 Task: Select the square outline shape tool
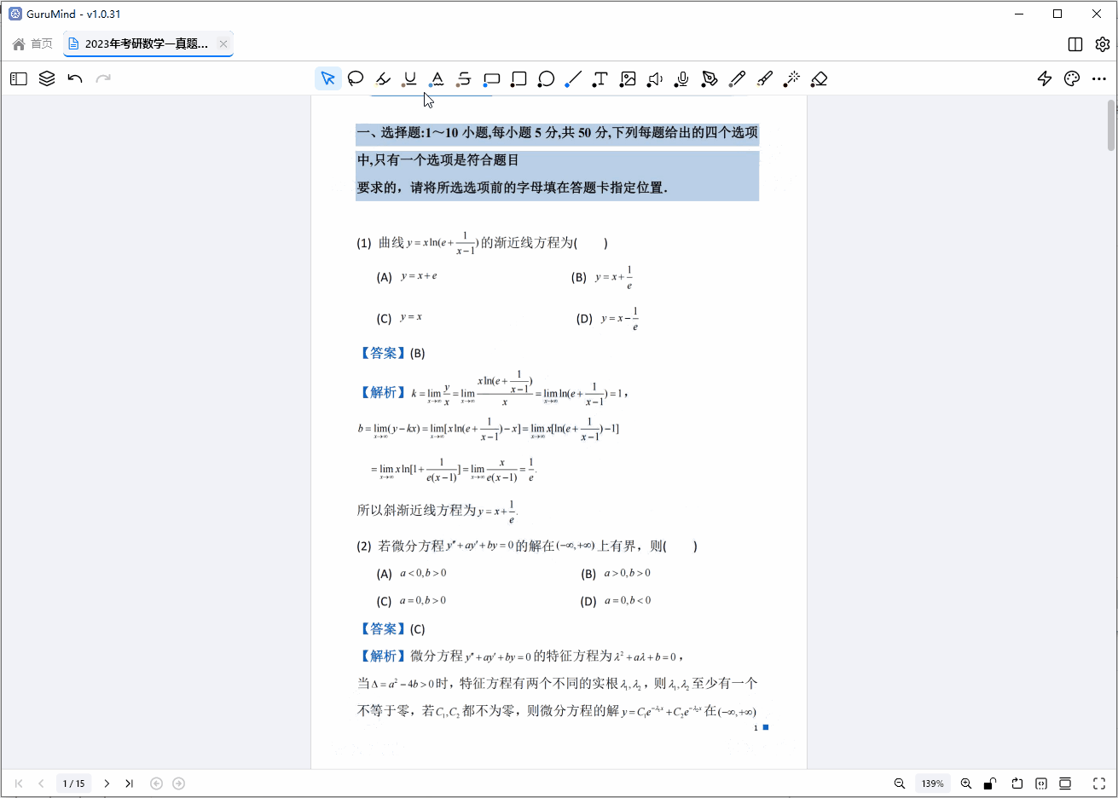click(x=518, y=78)
